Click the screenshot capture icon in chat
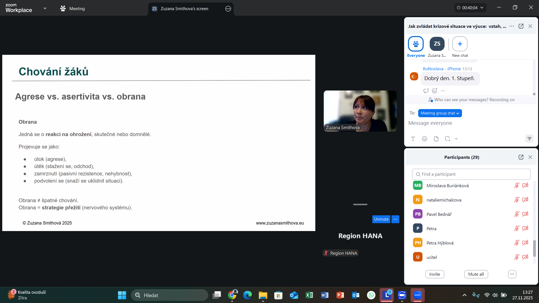 tap(447, 139)
